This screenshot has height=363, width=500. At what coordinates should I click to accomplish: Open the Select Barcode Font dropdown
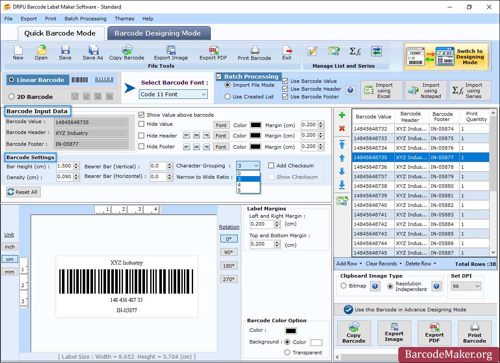click(174, 94)
